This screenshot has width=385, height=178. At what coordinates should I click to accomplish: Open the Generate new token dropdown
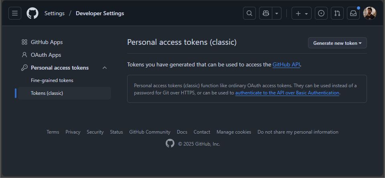[337, 43]
